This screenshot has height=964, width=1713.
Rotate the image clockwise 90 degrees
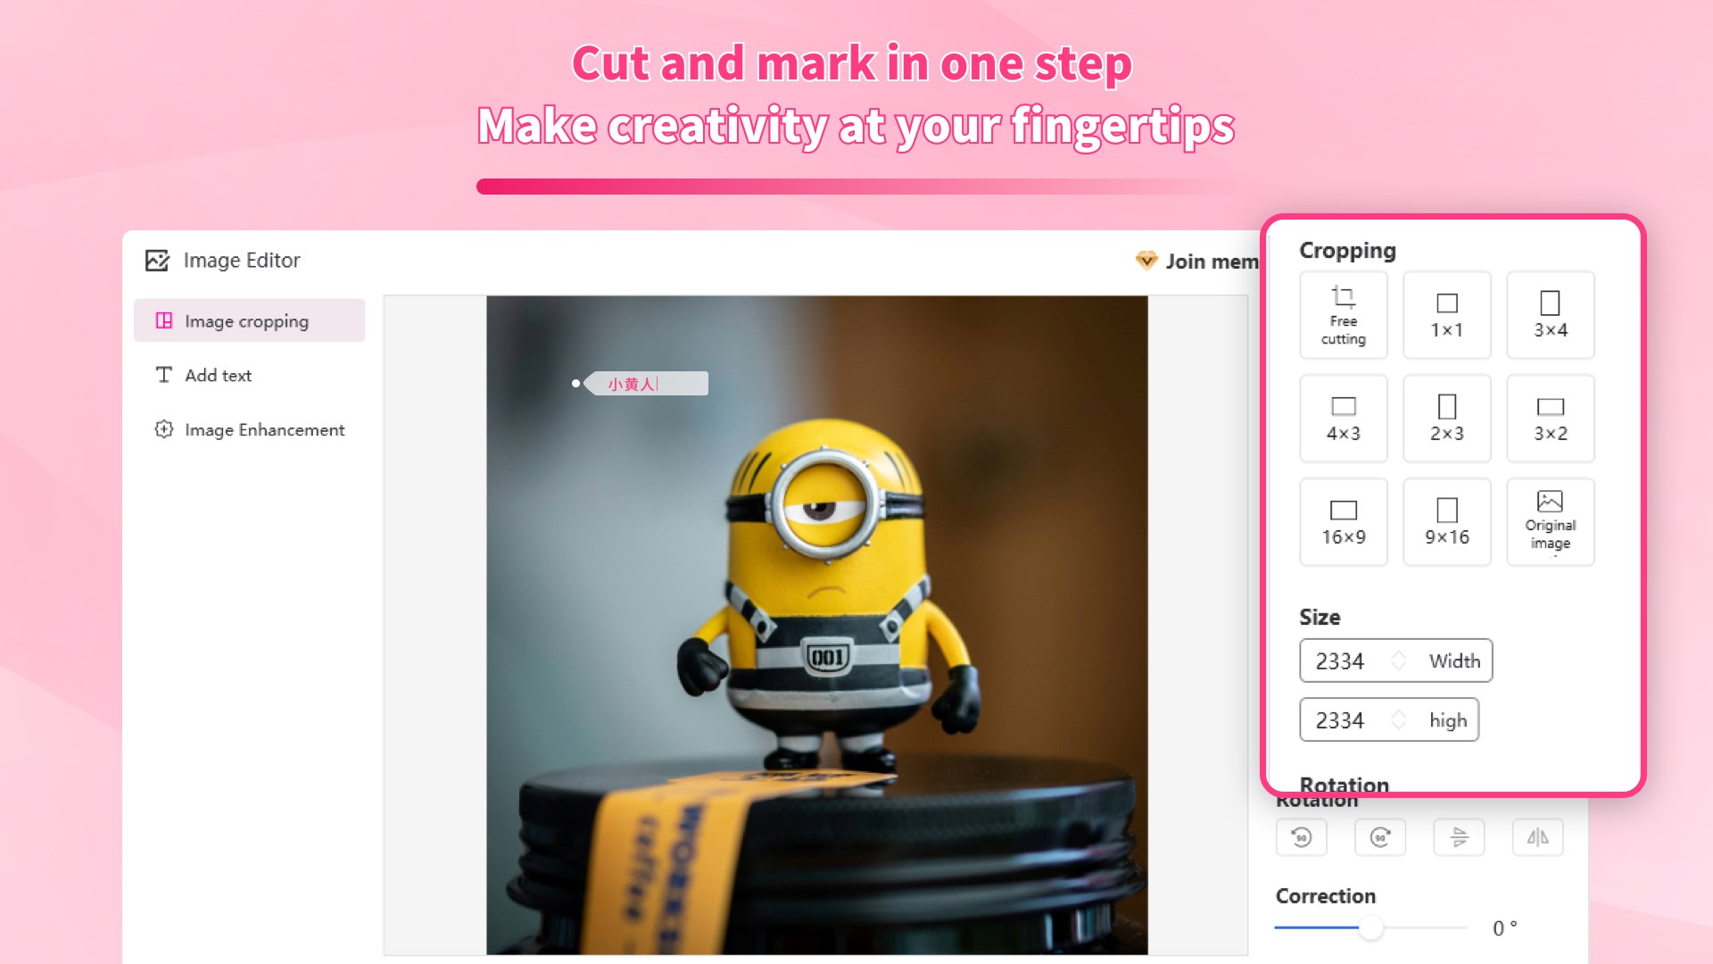tap(1380, 837)
